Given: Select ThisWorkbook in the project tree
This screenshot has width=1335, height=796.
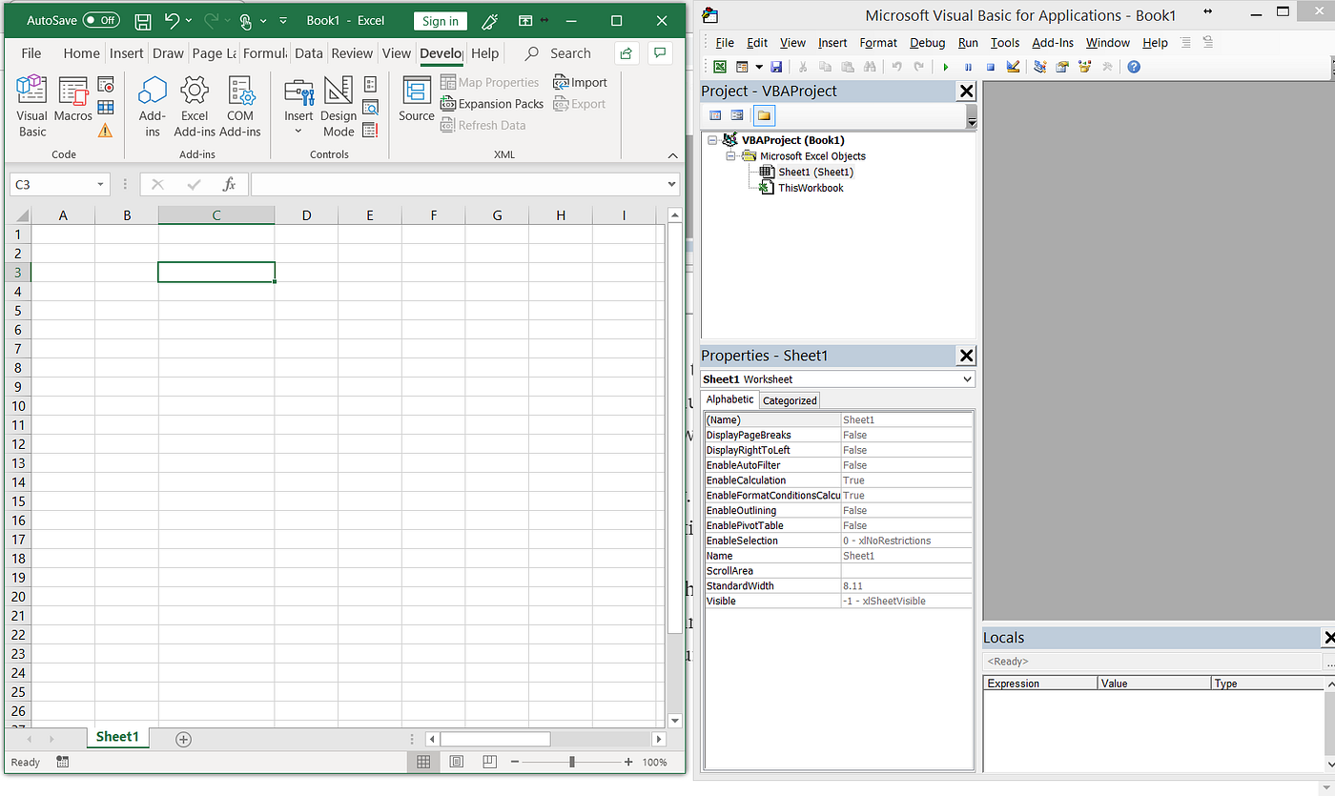Looking at the screenshot, I should pos(810,188).
